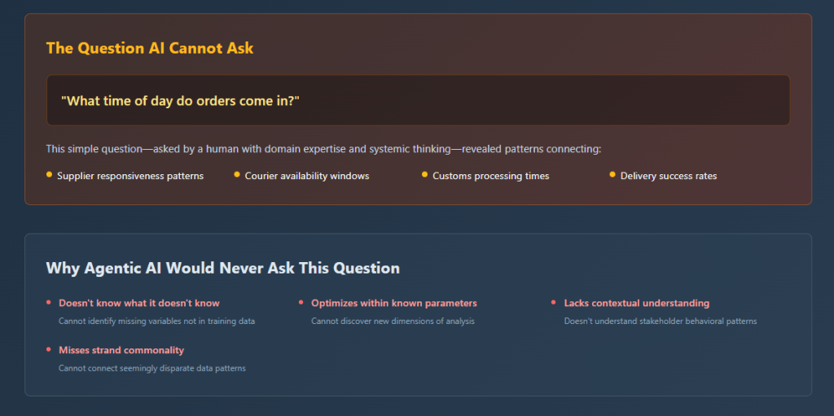This screenshot has width=834, height=416.
Task: Click the "Courier availability windows" text
Action: [x=307, y=176]
